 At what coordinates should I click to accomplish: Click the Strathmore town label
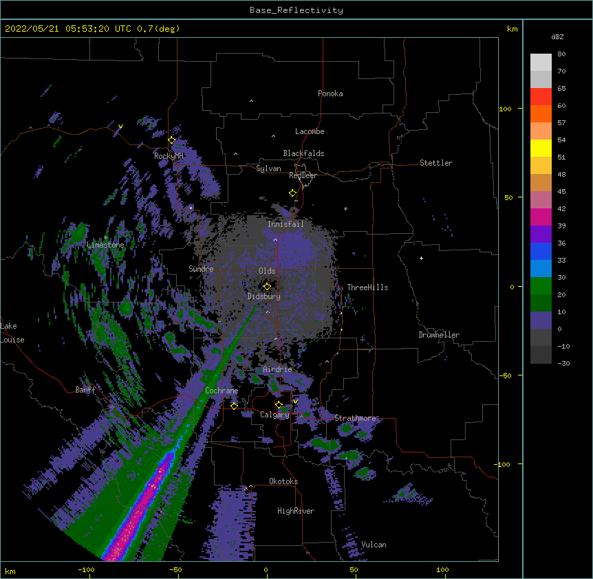(x=355, y=418)
